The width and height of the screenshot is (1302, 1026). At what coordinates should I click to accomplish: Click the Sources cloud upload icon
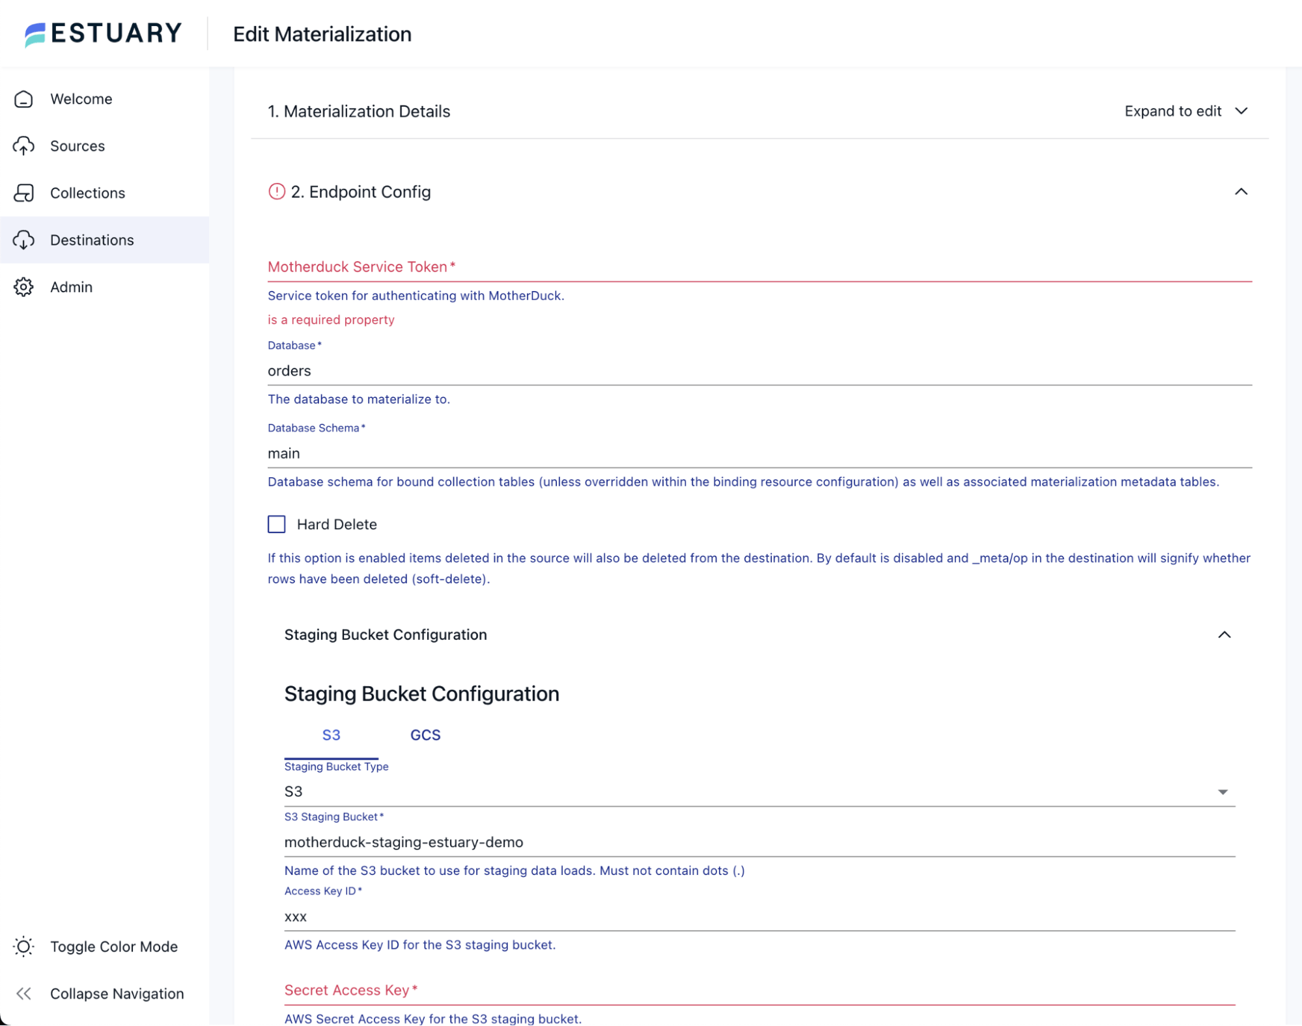(x=24, y=146)
